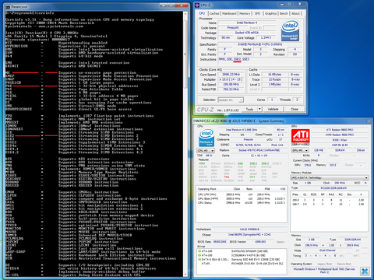Click the Tools button in CPU-Z

pos(249,109)
